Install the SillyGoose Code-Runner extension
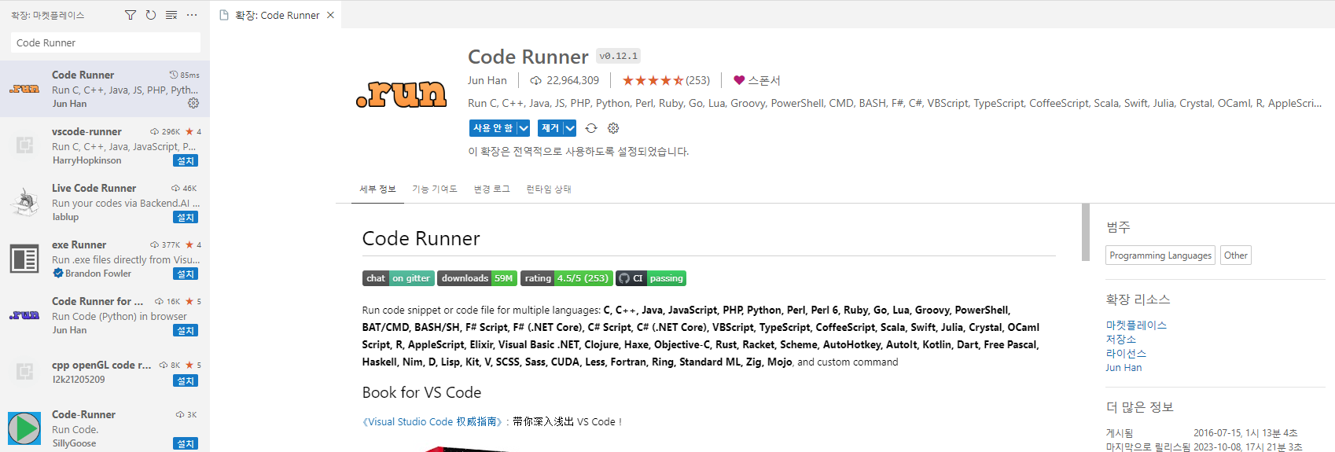 [186, 443]
